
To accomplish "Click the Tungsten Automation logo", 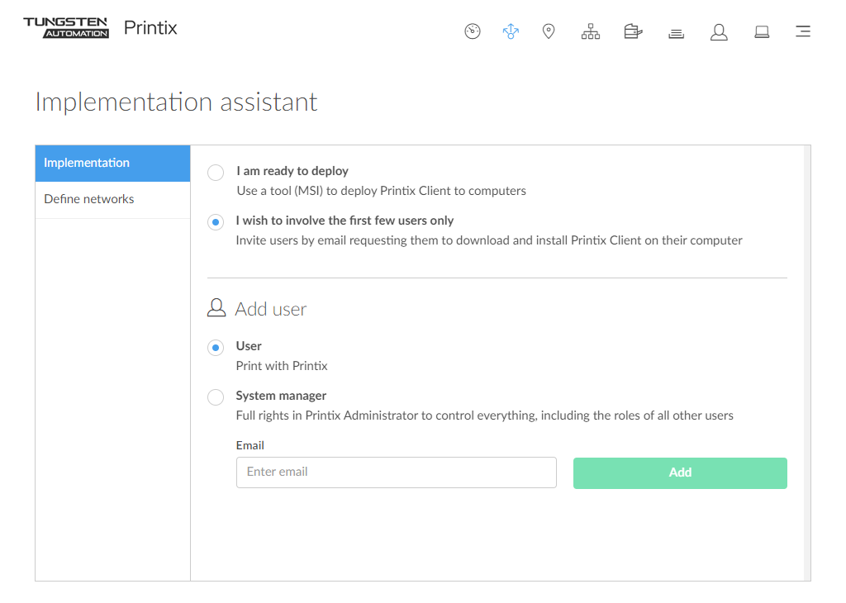I will click(x=66, y=27).
